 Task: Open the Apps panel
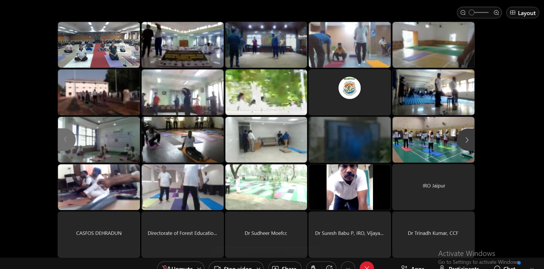(413, 267)
